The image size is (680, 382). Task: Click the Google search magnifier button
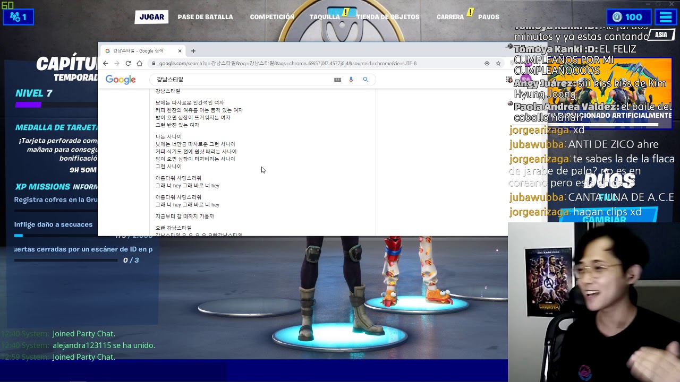(x=365, y=80)
